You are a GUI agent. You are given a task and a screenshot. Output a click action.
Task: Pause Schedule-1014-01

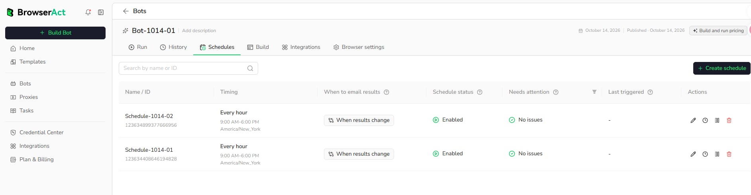(717, 154)
